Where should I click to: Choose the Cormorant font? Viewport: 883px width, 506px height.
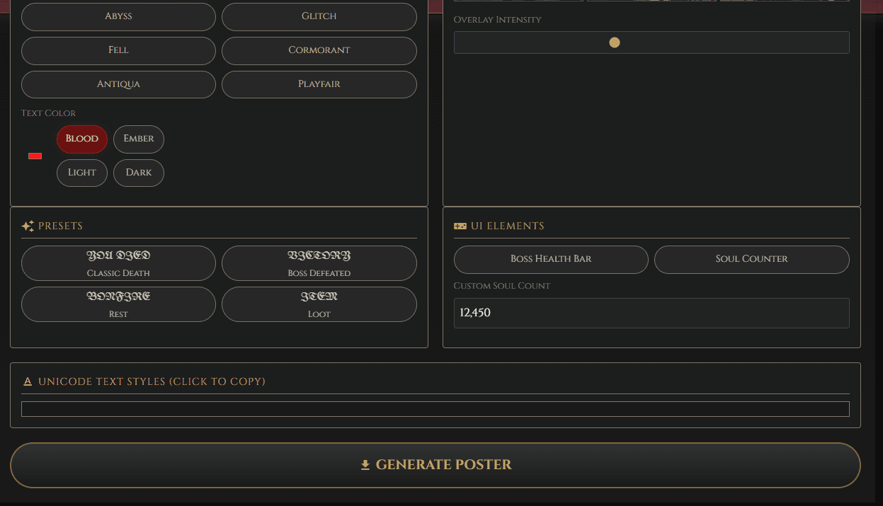click(319, 50)
